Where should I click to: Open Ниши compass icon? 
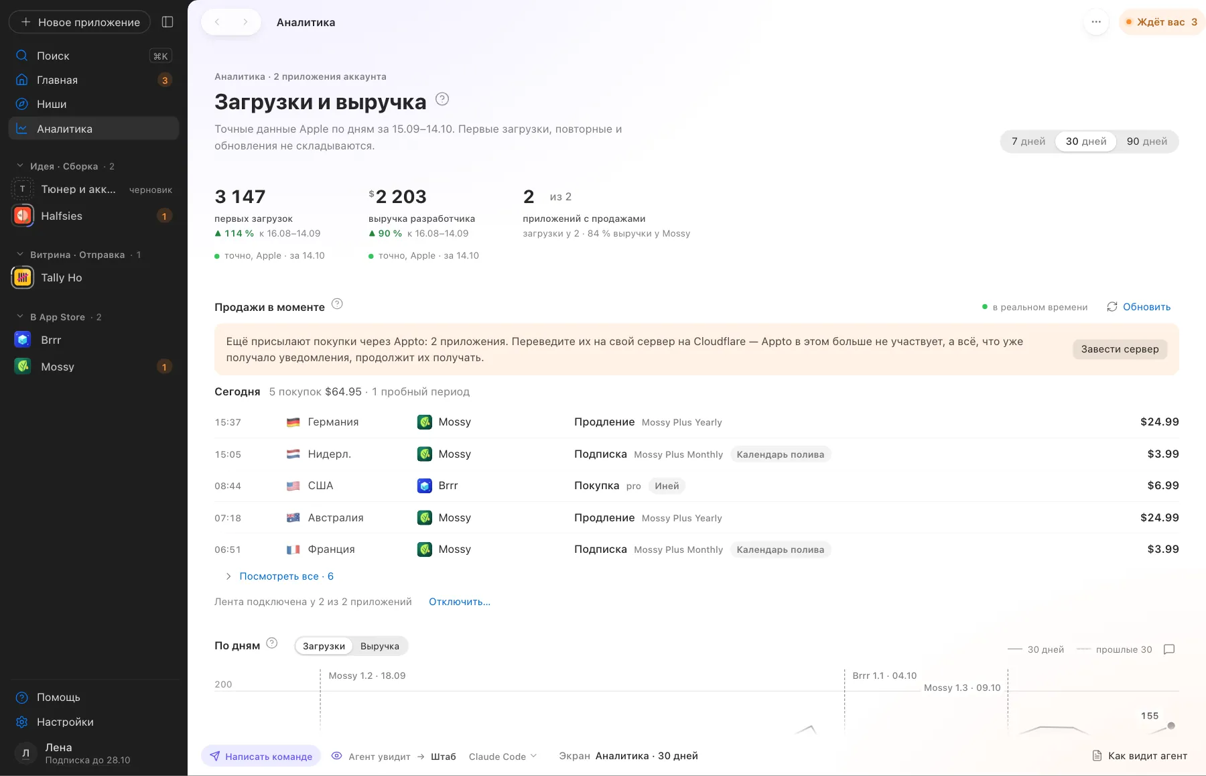pyautogui.click(x=22, y=104)
